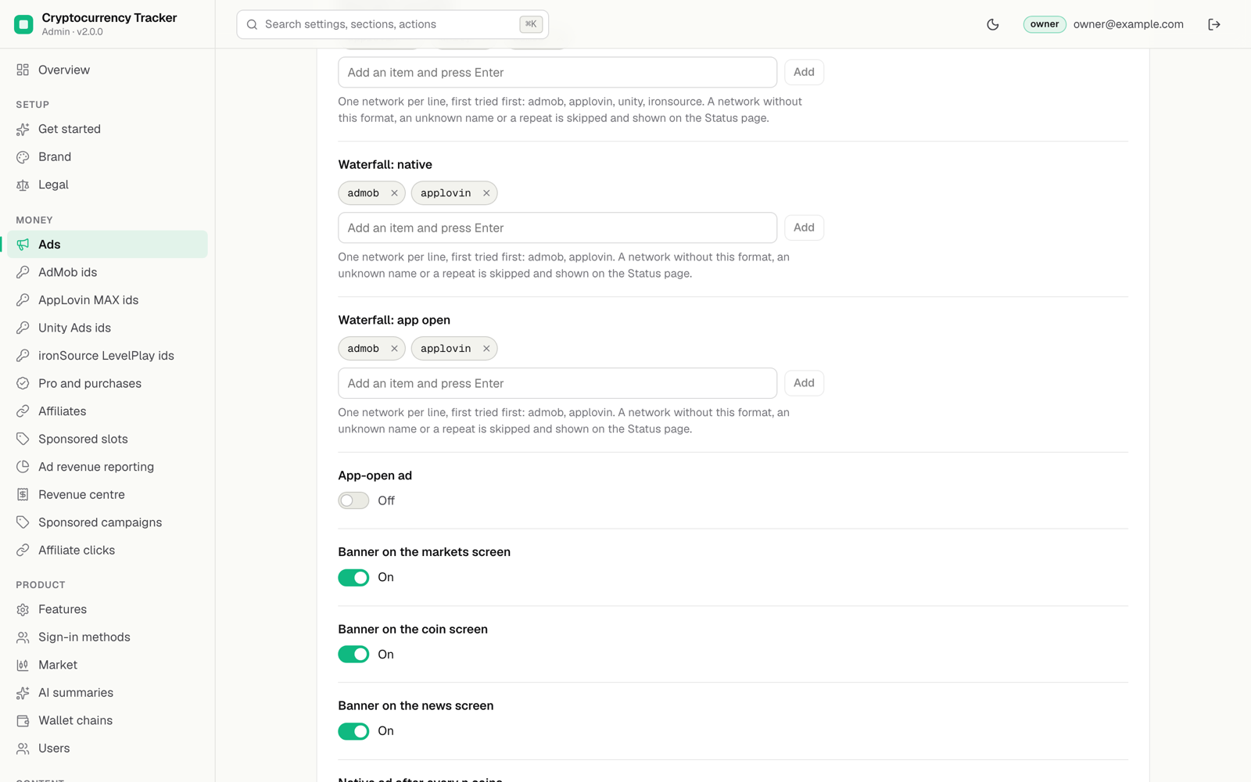Click the Unity Ads ids key icon
1251x782 pixels.
pyautogui.click(x=23, y=328)
